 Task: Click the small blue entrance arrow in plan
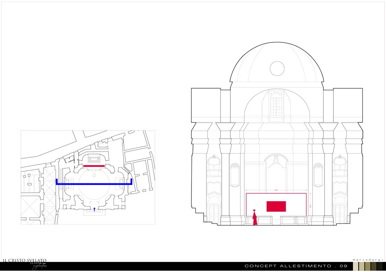[94, 209]
